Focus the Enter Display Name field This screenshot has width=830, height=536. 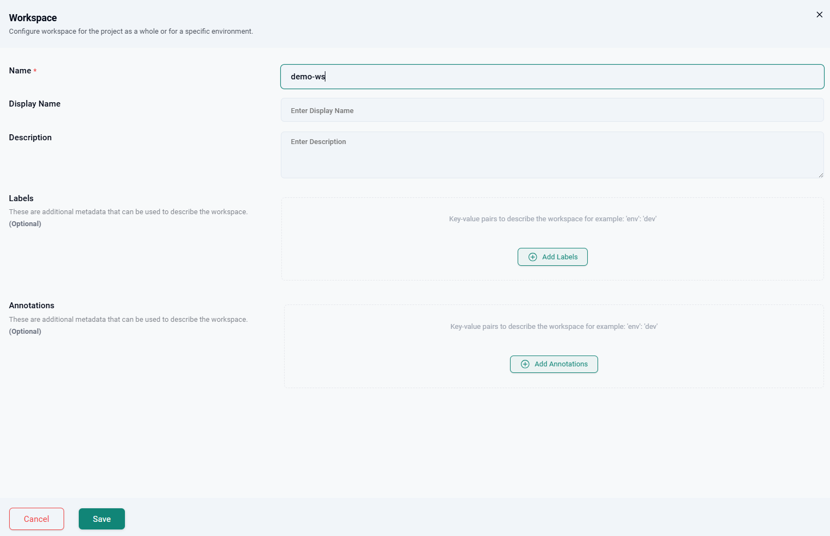click(552, 110)
